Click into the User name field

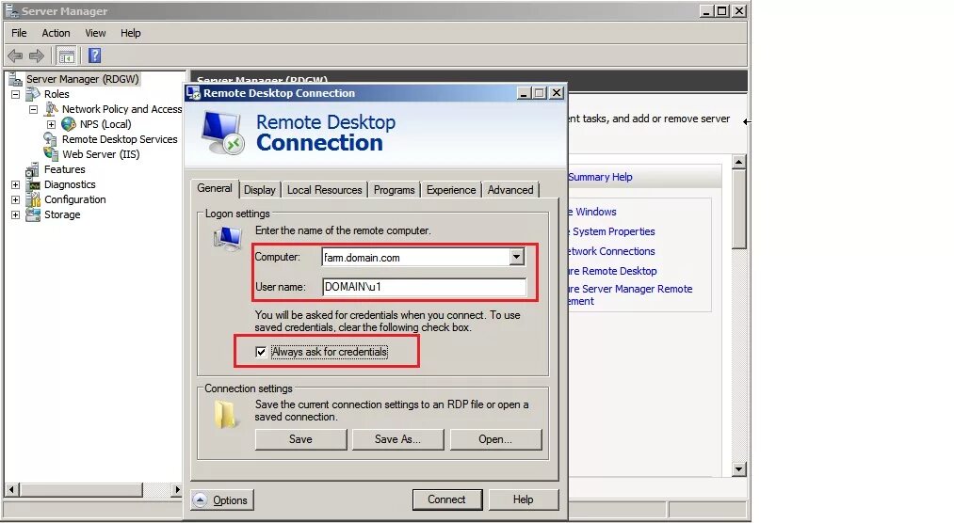pyautogui.click(x=424, y=287)
